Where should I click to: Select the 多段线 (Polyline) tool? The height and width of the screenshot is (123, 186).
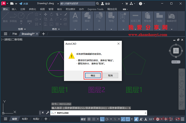(x=13, y=17)
